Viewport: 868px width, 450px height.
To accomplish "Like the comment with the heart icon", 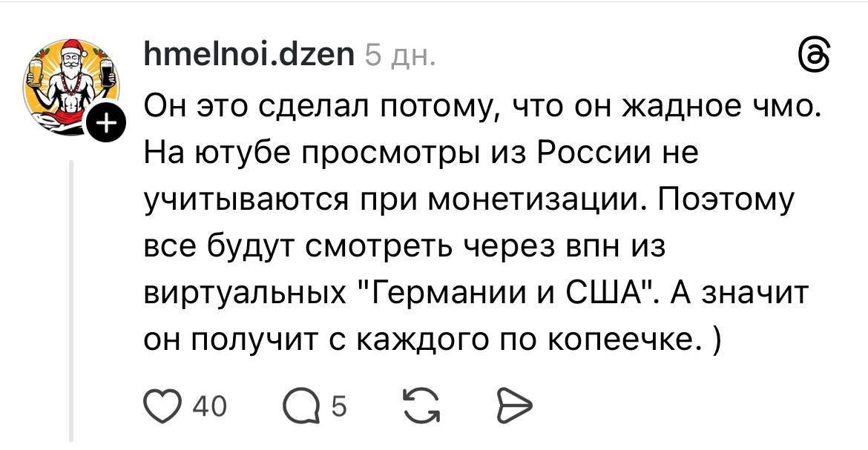I will tap(162, 406).
